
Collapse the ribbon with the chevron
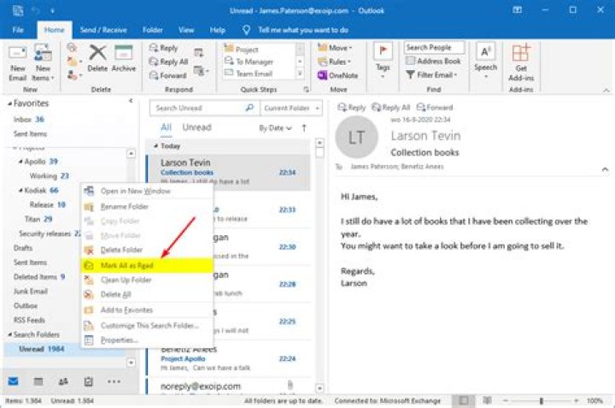[x=606, y=91]
